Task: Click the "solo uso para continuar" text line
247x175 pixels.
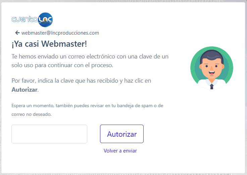Action: (62, 65)
